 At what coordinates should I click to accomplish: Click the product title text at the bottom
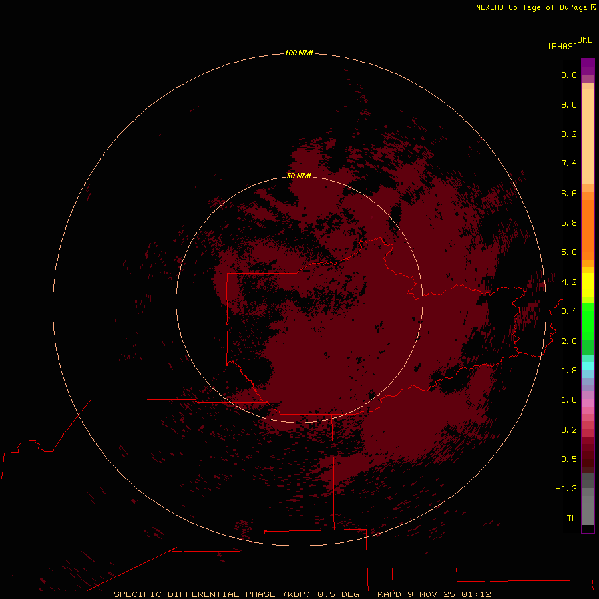(302, 594)
